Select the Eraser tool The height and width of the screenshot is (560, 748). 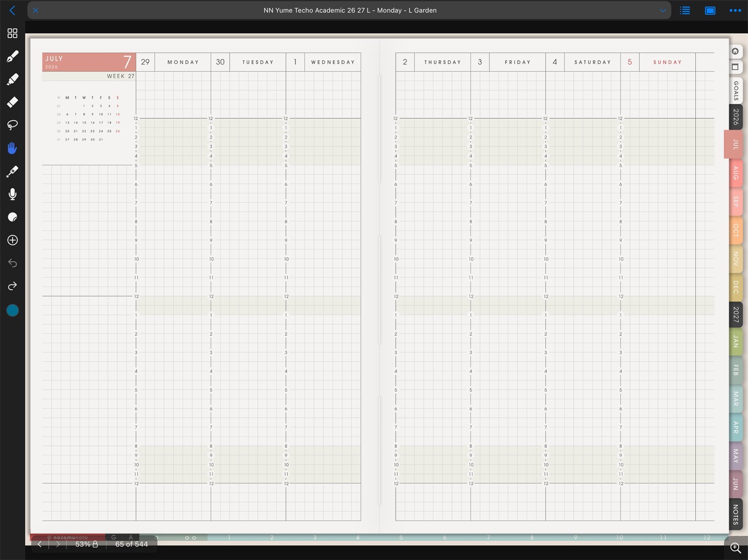pyautogui.click(x=13, y=102)
